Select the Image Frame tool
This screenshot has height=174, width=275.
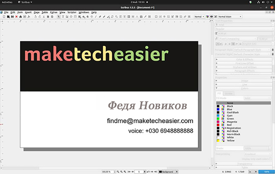(x=67, y=17)
